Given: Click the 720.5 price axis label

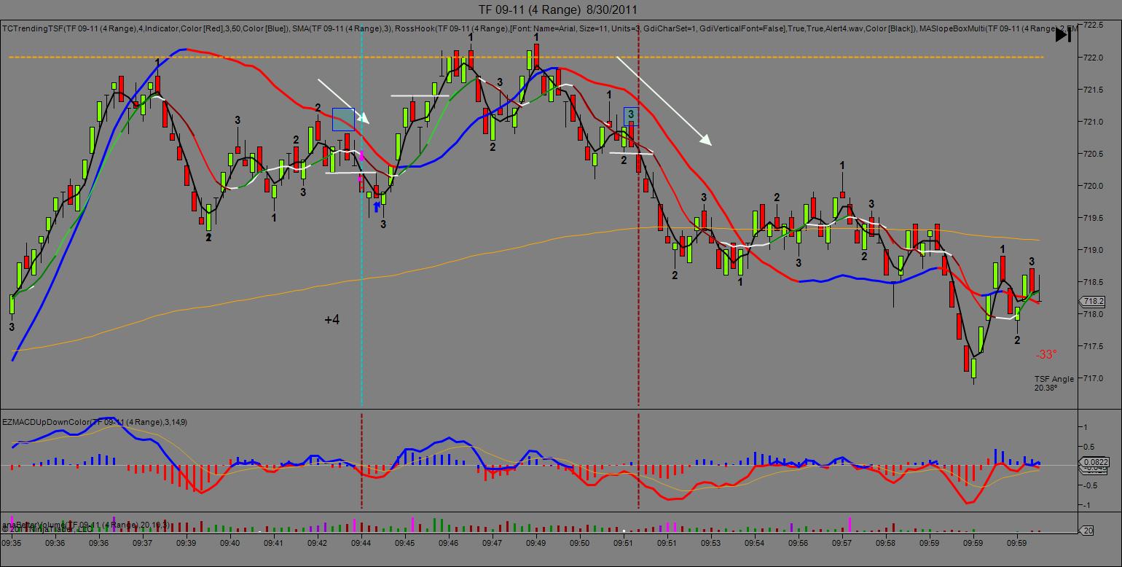Looking at the screenshot, I should tap(1094, 154).
